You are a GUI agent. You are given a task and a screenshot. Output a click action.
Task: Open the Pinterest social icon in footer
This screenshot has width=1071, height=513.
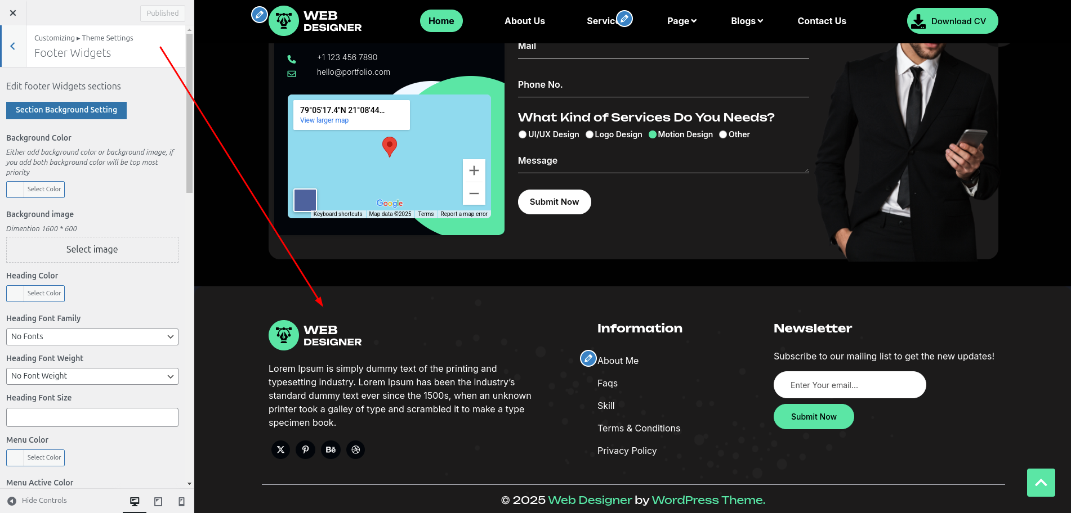[x=305, y=449]
